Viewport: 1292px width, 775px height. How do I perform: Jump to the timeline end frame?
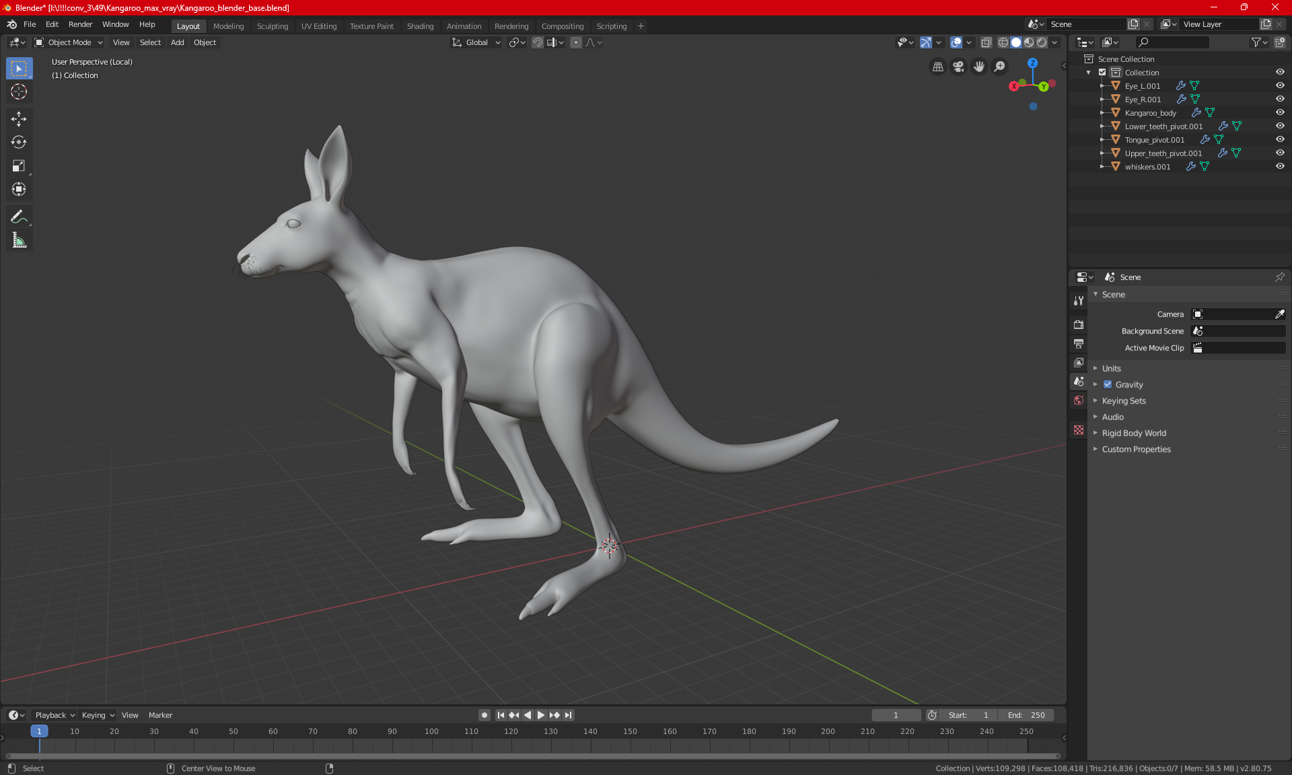pos(569,715)
